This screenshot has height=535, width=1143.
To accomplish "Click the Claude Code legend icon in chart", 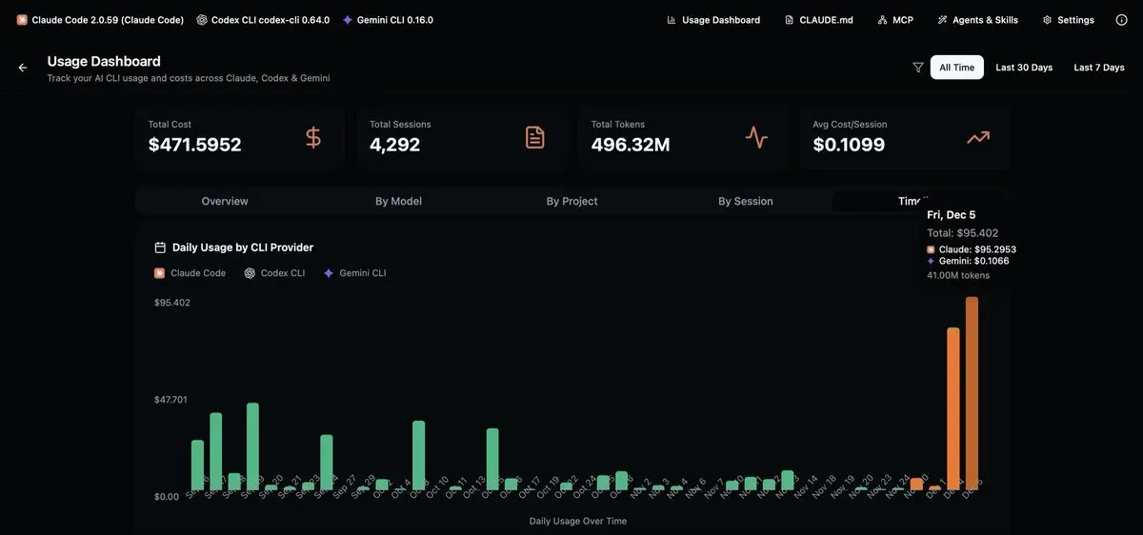I will [x=160, y=273].
